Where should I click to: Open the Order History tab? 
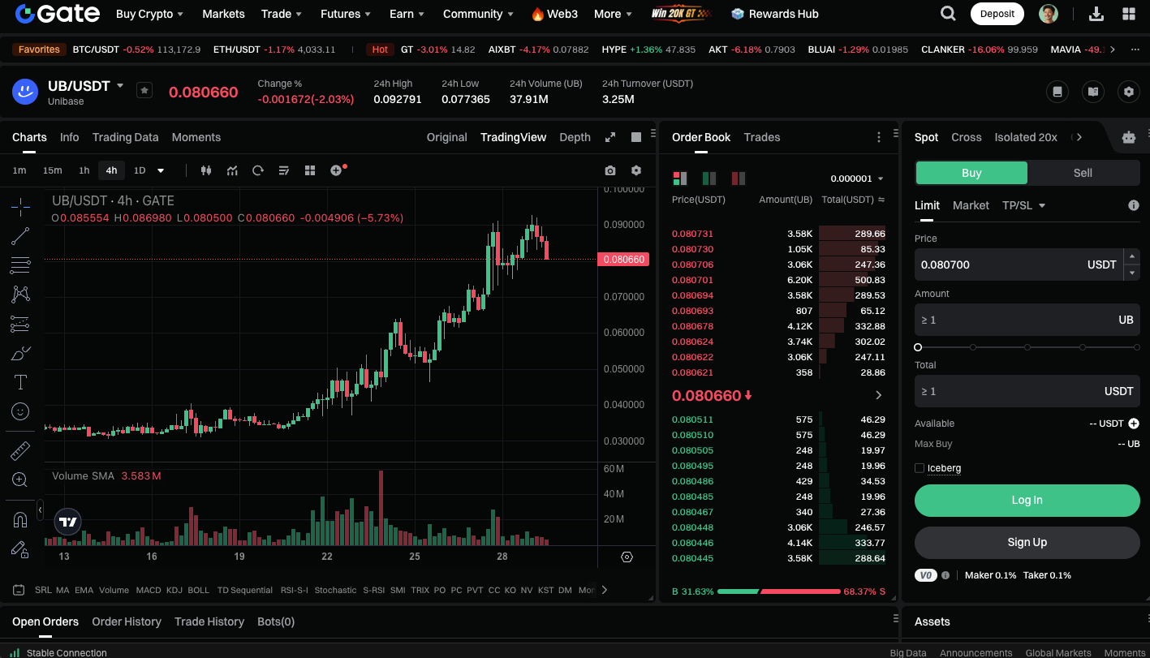click(127, 621)
